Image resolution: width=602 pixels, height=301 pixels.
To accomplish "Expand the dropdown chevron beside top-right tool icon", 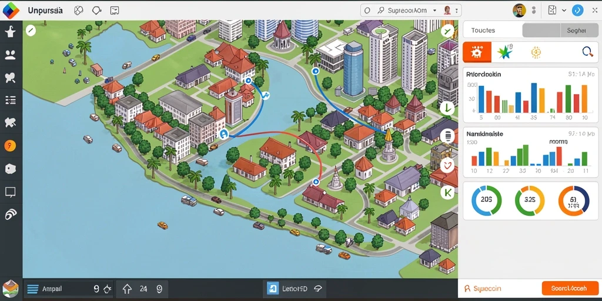I will coord(564,11).
